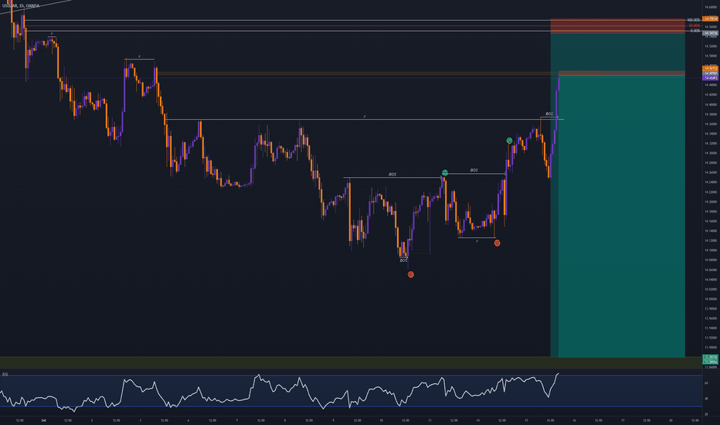Click the highest green circle marker near the rally
The image size is (720, 425).
click(x=509, y=141)
